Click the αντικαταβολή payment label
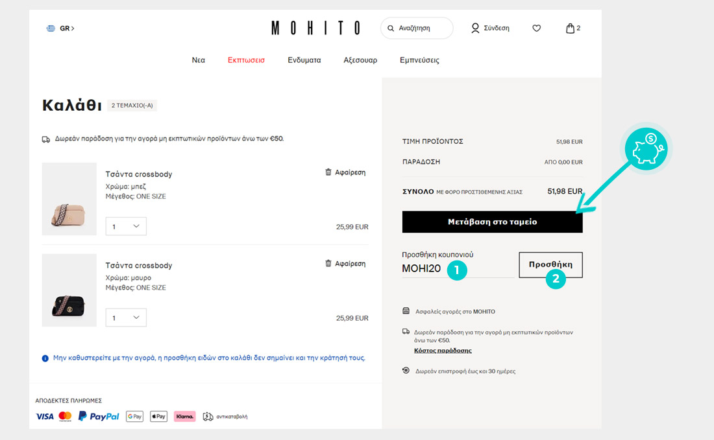The image size is (714, 440). [232, 417]
